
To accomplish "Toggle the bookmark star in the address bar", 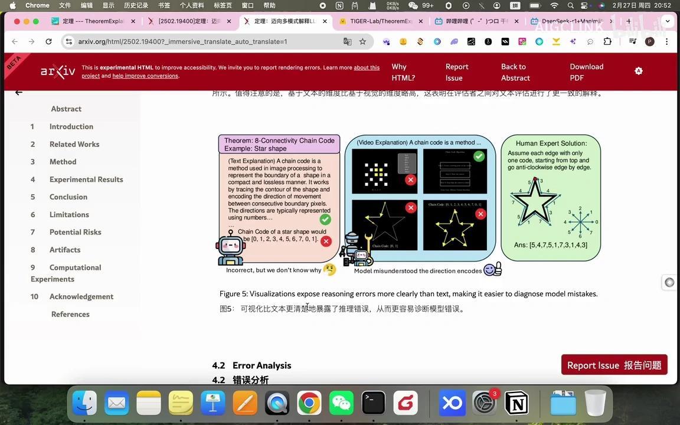I will [x=362, y=41].
